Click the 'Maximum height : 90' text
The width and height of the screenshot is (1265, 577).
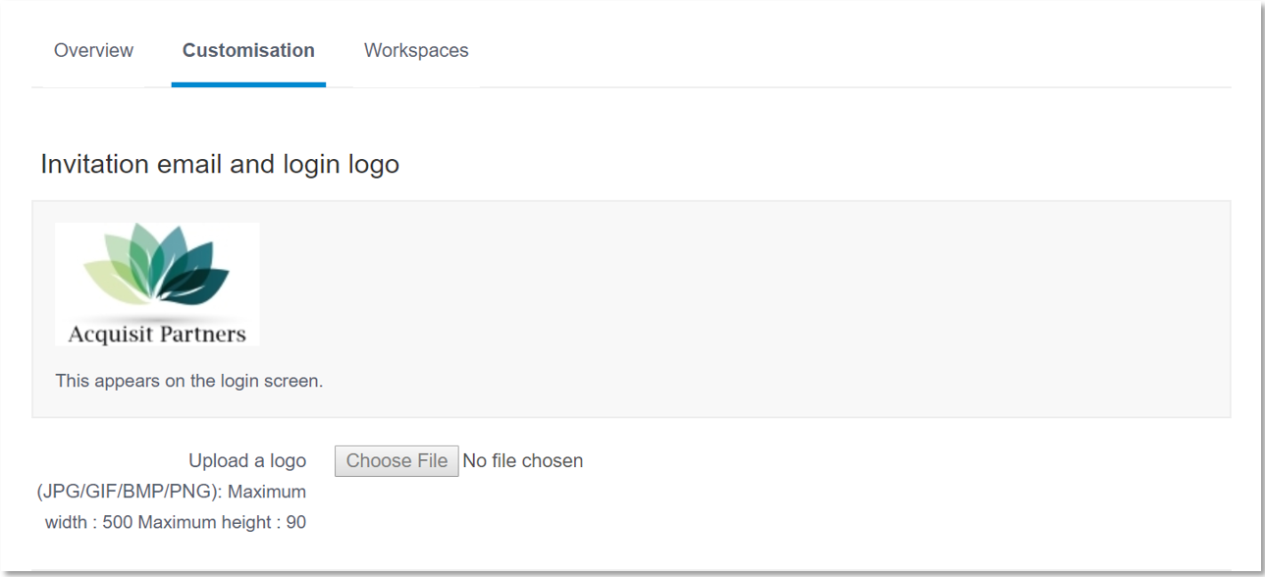[x=222, y=523]
